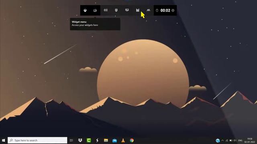257x144 pixels.
Task: Launch the green Camtasia icon on taskbar
Action: 89,140
